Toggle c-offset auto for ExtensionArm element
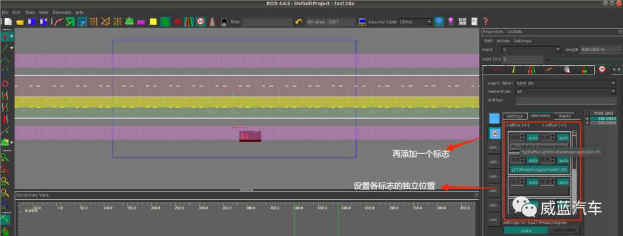Screen dimensions: 623x236 563,138
